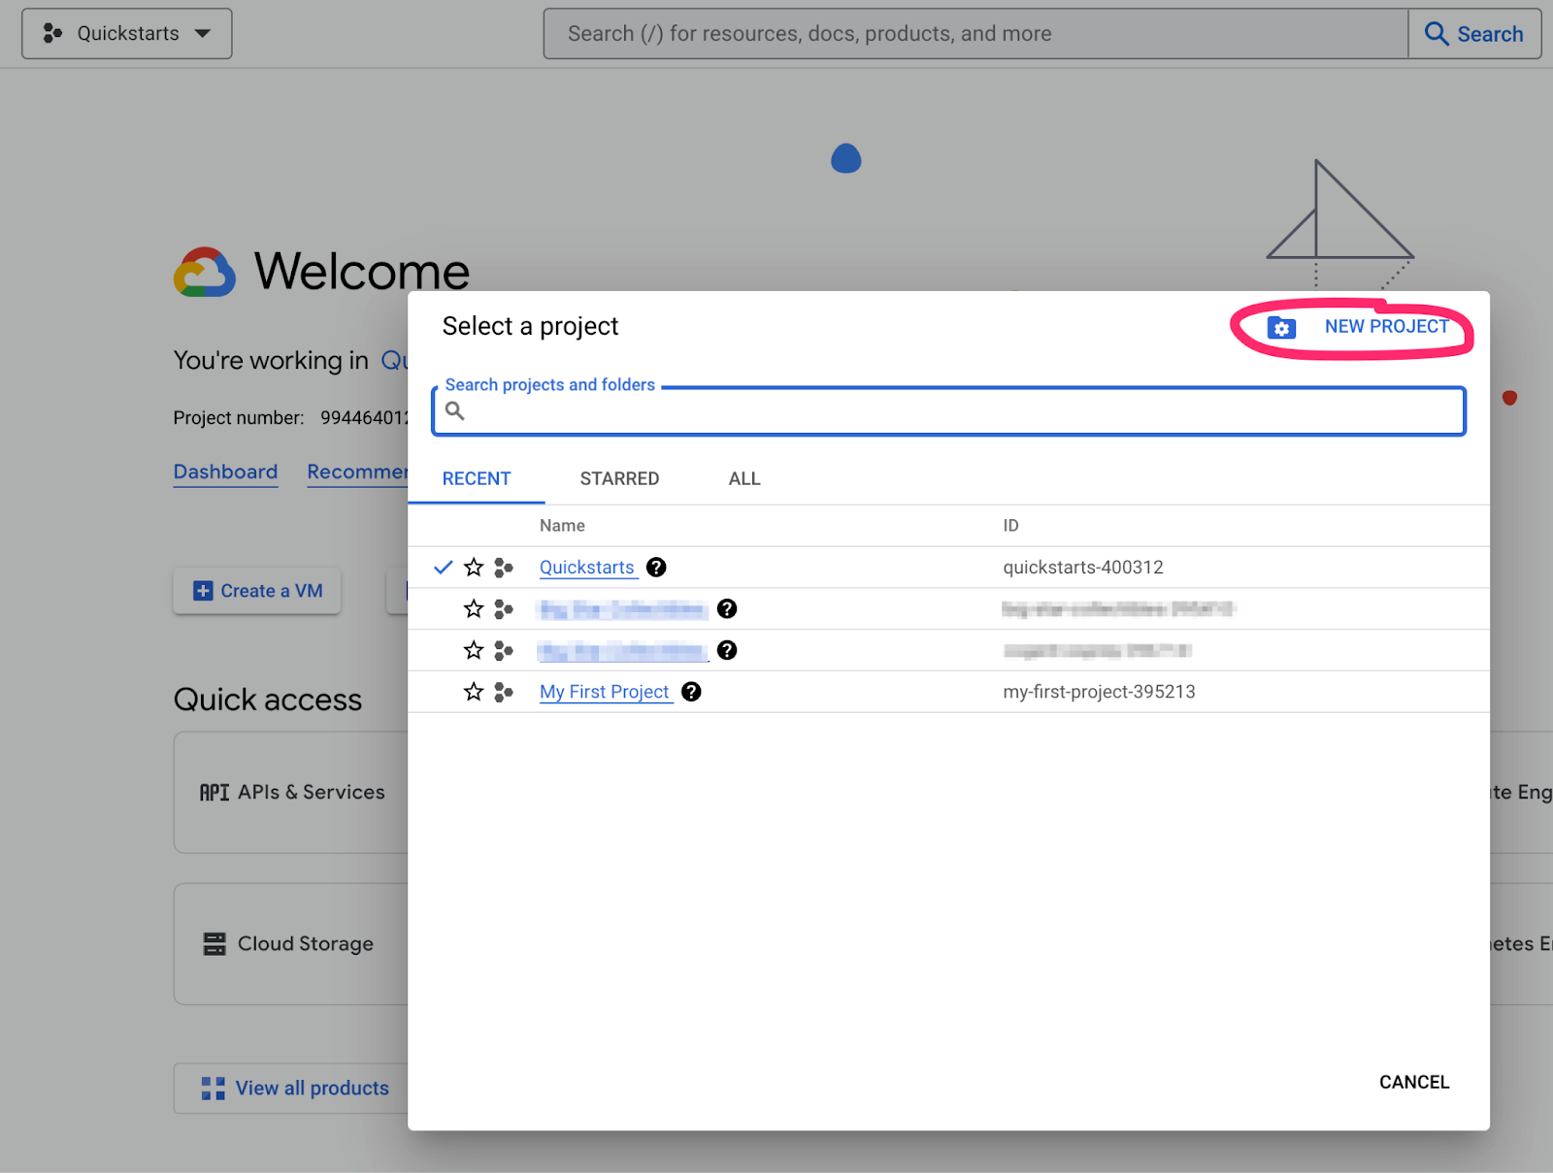Viewport: 1553px width, 1173px height.
Task: Click the help icon next to Quickstarts project
Action: (656, 568)
